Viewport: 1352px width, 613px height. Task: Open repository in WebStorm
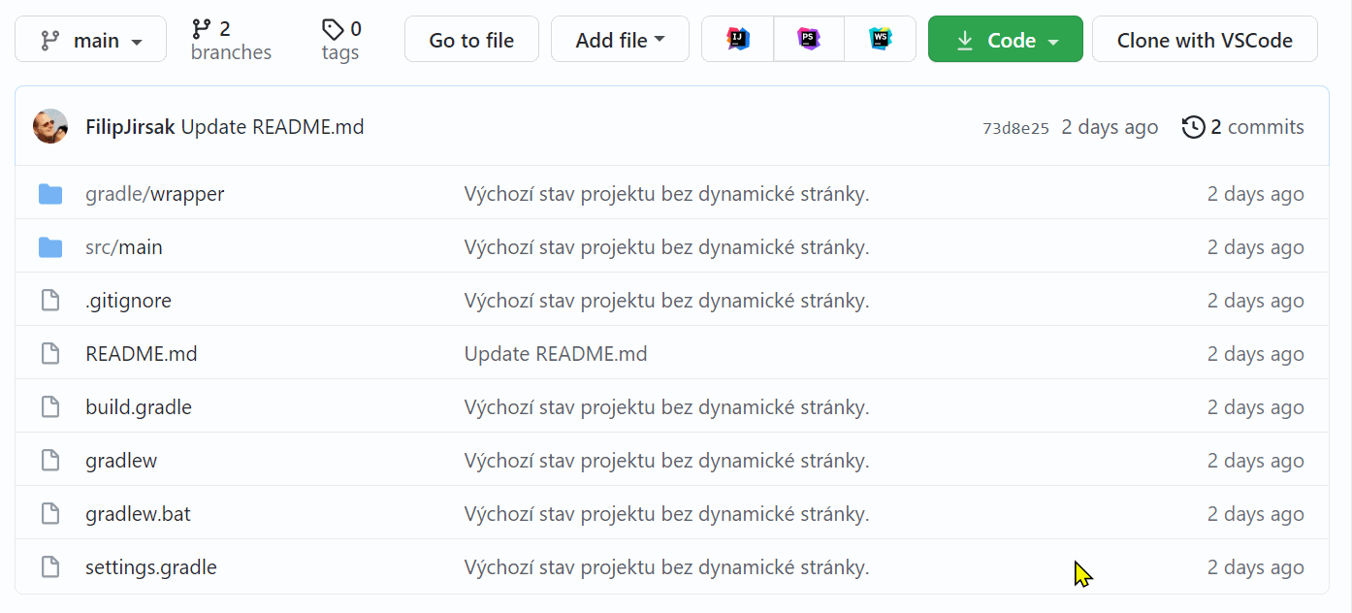tap(880, 40)
